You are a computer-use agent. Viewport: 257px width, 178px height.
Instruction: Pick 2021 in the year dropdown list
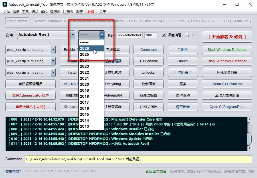[x=91, y=78]
